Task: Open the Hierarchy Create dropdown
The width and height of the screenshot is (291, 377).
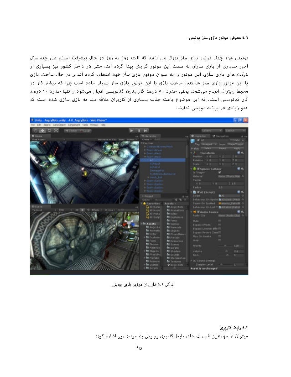Action: [146, 140]
